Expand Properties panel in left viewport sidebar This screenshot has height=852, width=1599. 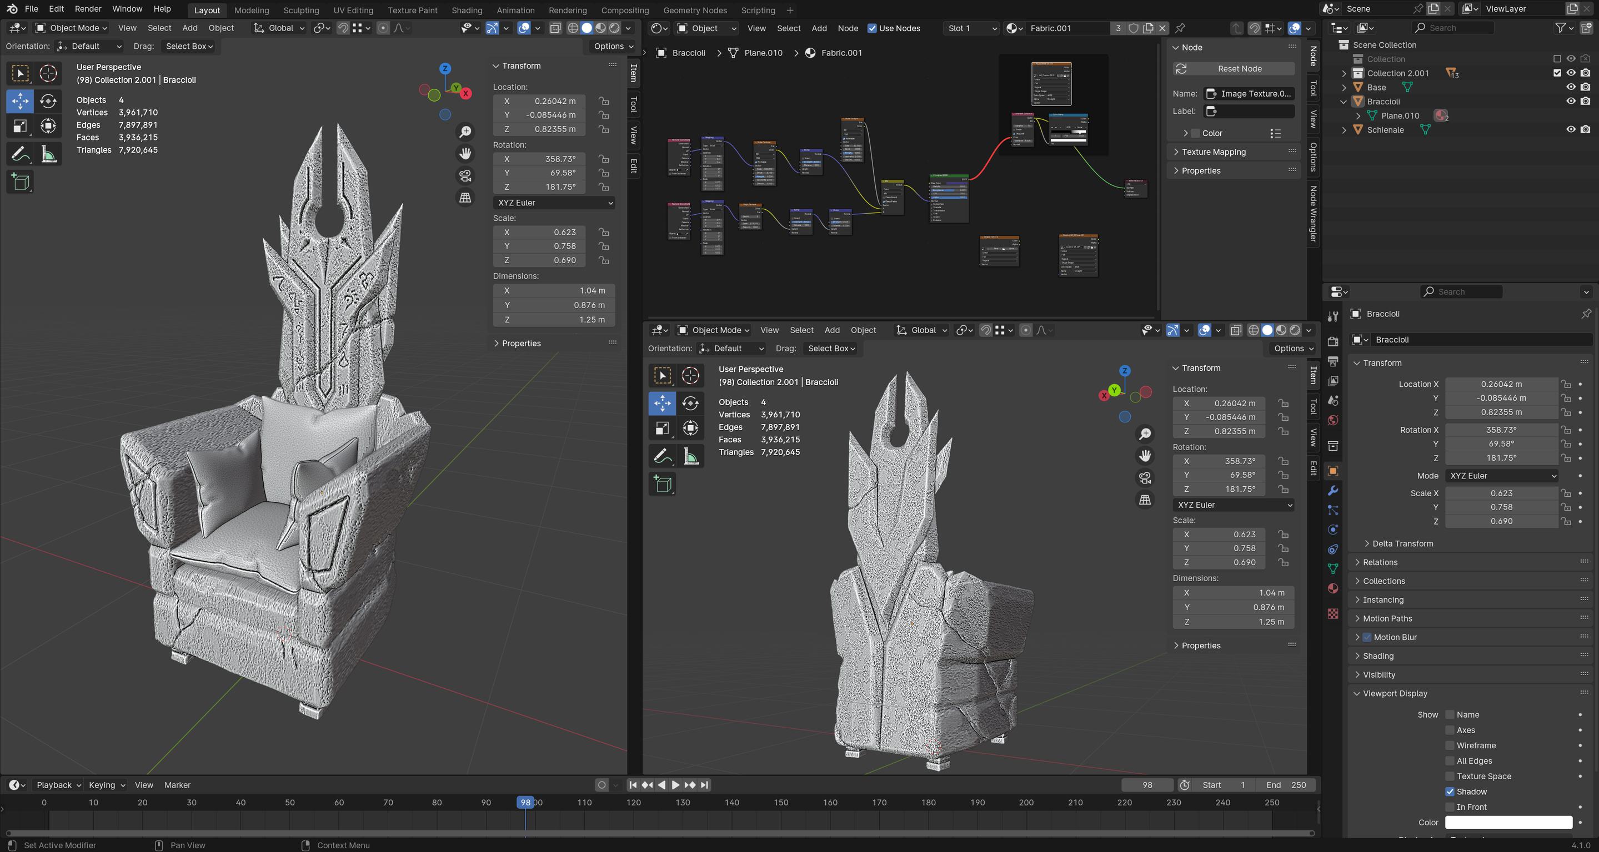(521, 343)
